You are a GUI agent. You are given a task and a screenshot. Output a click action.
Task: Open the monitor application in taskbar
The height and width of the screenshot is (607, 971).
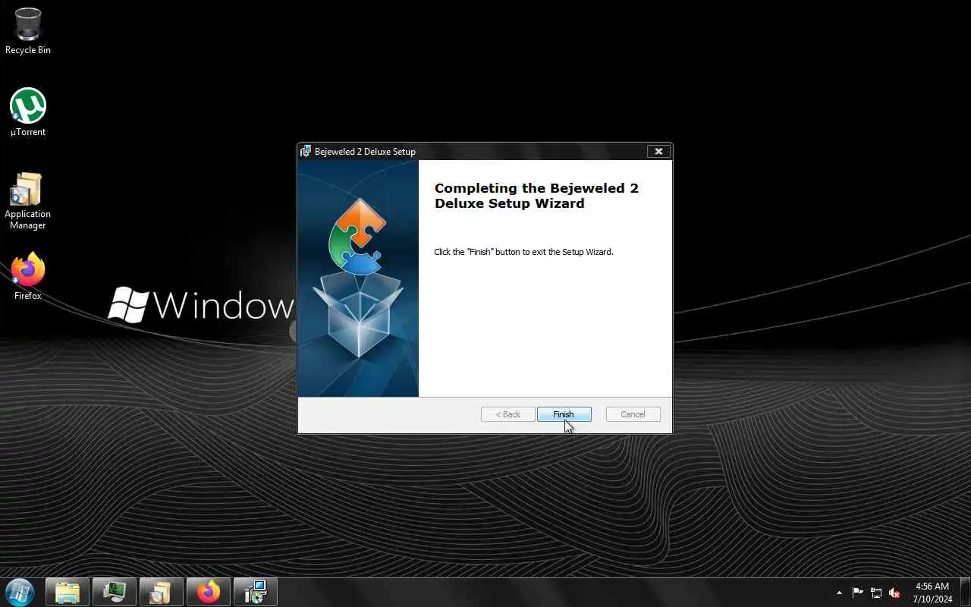tap(115, 592)
